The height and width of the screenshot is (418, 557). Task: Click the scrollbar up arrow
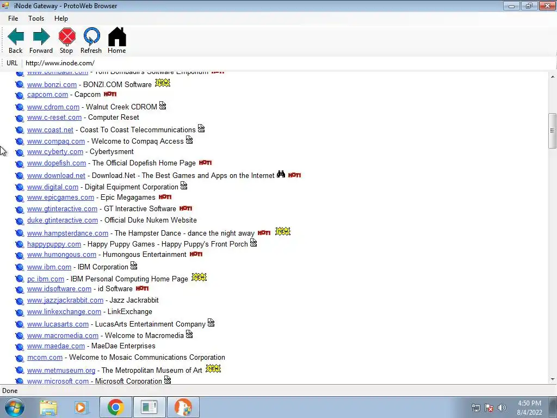click(553, 76)
